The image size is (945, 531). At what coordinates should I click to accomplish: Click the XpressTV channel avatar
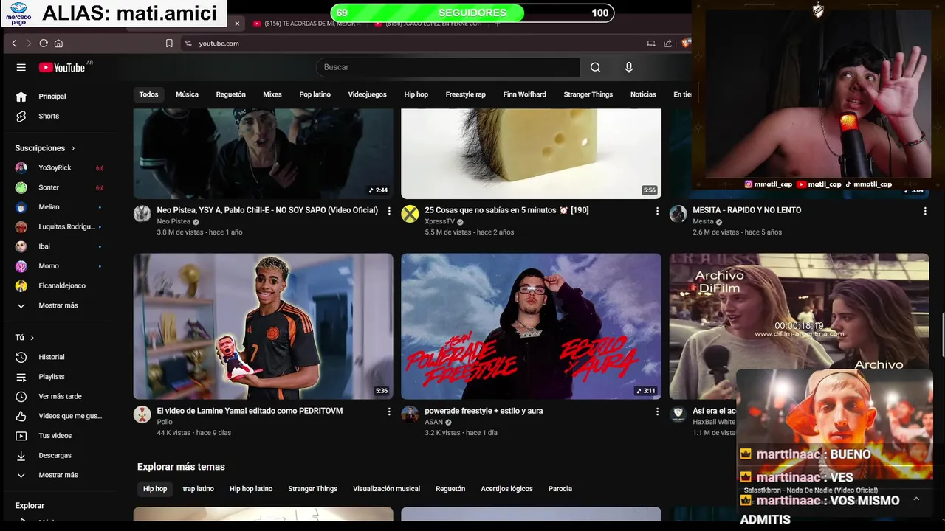coord(410,214)
